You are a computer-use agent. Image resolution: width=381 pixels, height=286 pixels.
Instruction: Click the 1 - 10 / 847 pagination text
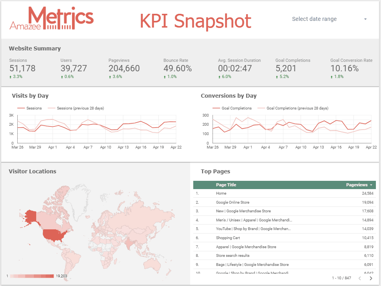tap(341, 278)
